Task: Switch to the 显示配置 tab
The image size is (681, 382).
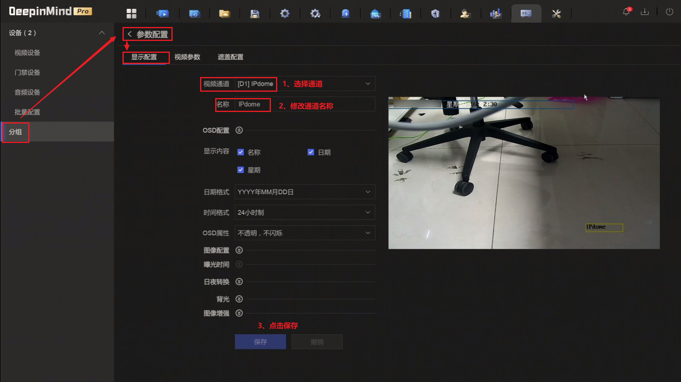Action: click(144, 57)
